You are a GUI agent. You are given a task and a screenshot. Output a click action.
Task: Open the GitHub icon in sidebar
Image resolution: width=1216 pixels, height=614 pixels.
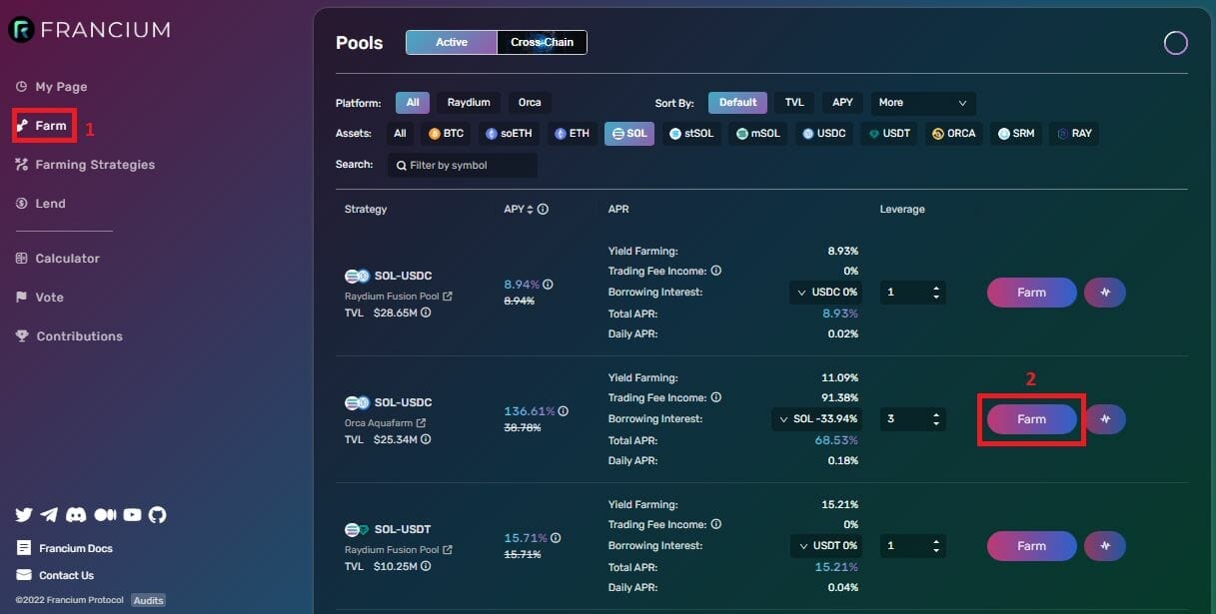tap(157, 515)
